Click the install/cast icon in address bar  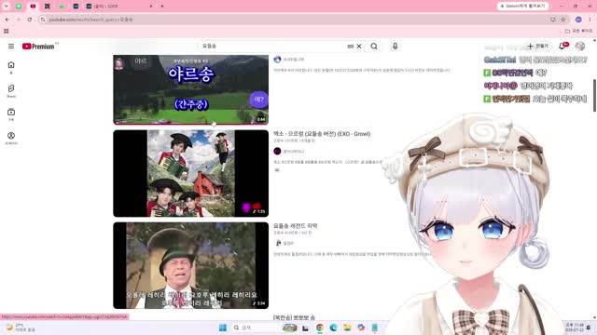coord(553,20)
